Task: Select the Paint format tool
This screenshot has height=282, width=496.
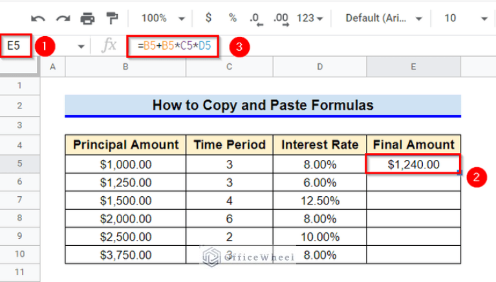Action: point(112,18)
